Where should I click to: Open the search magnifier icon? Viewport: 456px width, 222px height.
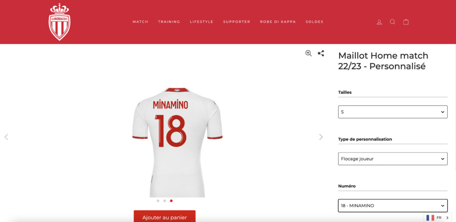[393, 22]
